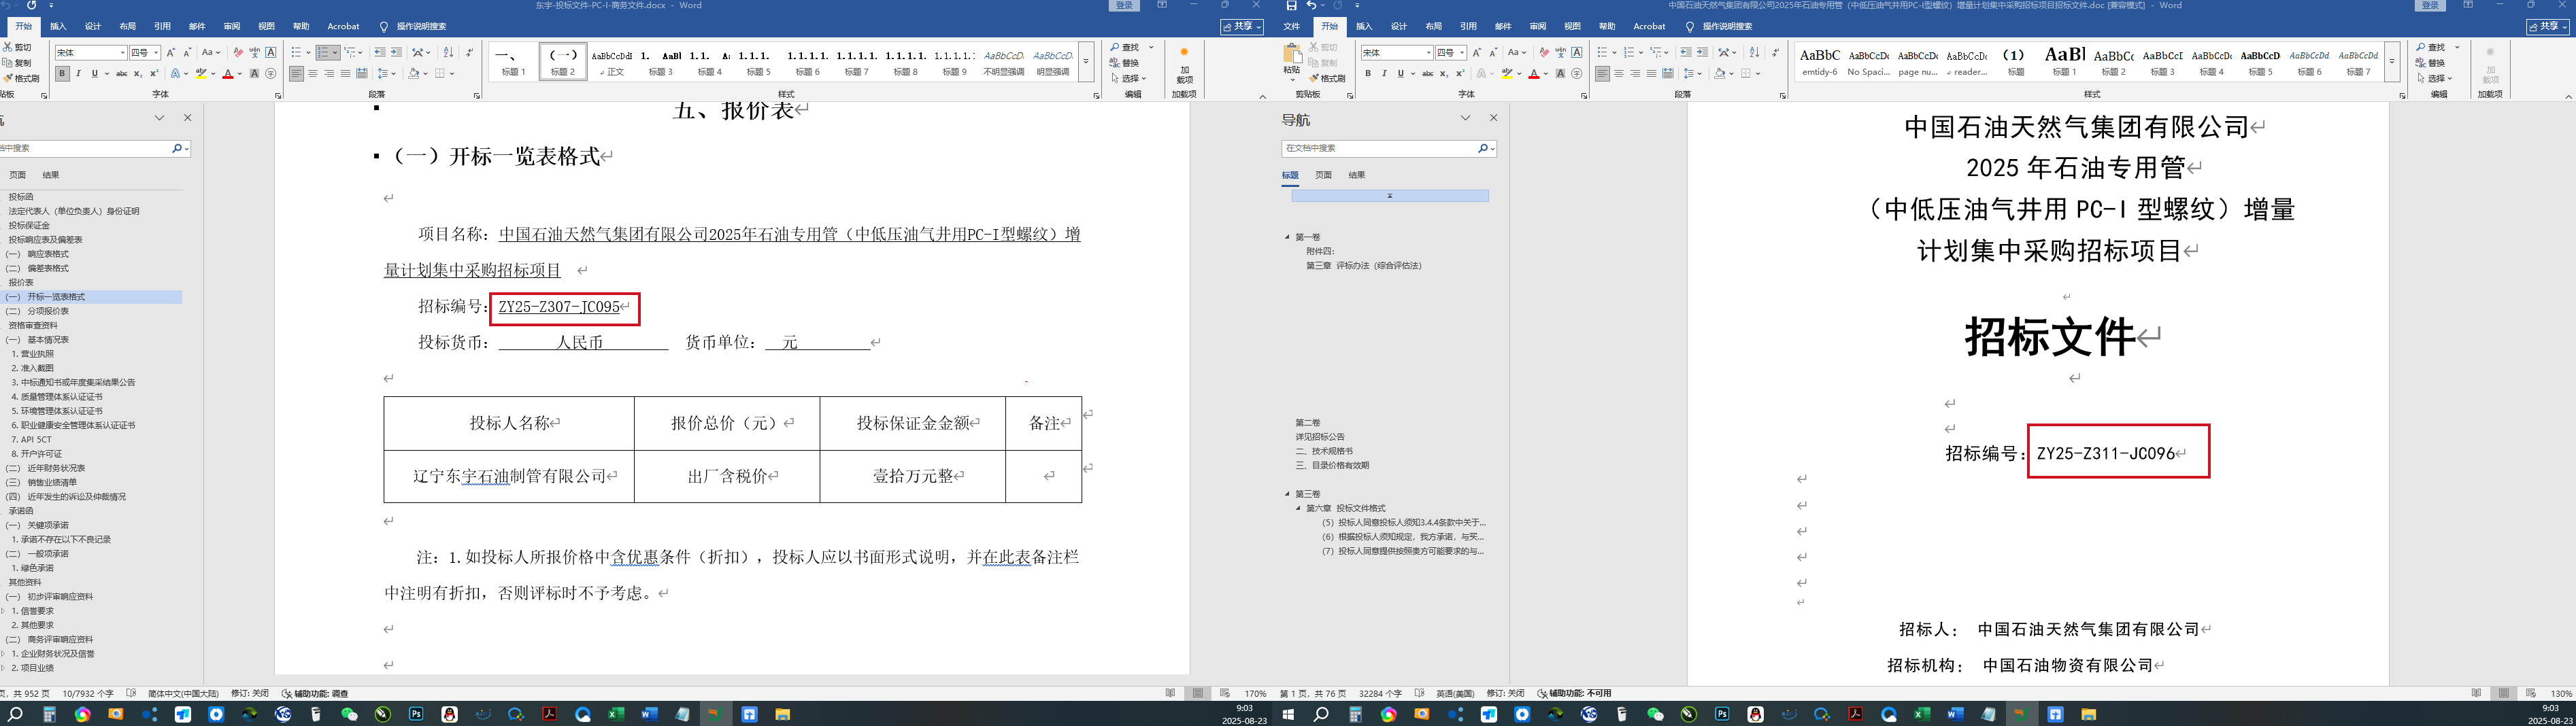Click 共享 share button in left window

click(1241, 27)
